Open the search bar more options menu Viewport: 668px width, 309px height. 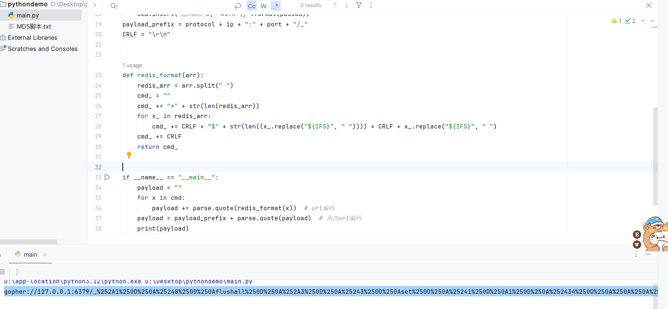[x=371, y=5]
